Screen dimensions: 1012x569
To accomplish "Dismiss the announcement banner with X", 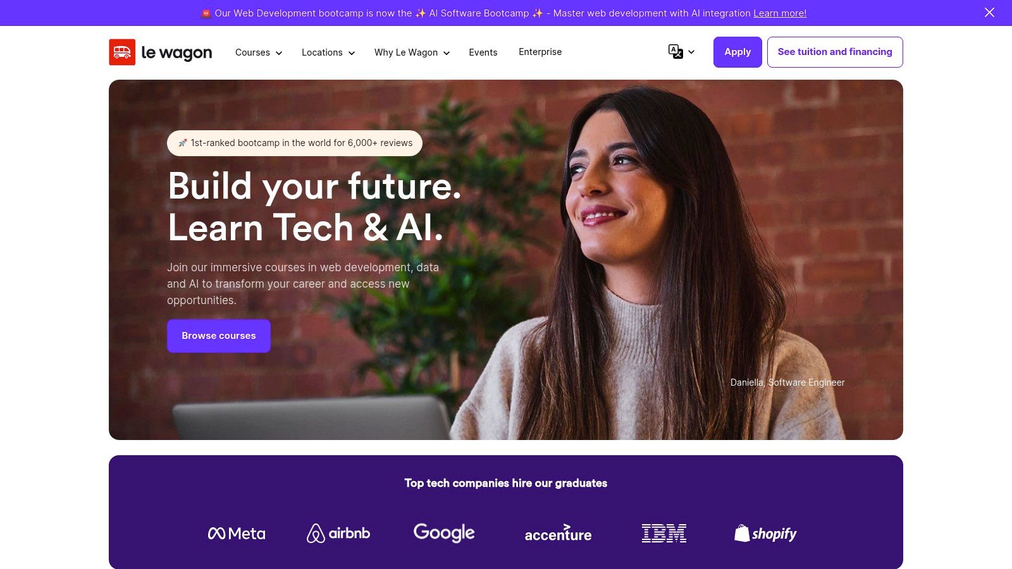I will pyautogui.click(x=989, y=13).
